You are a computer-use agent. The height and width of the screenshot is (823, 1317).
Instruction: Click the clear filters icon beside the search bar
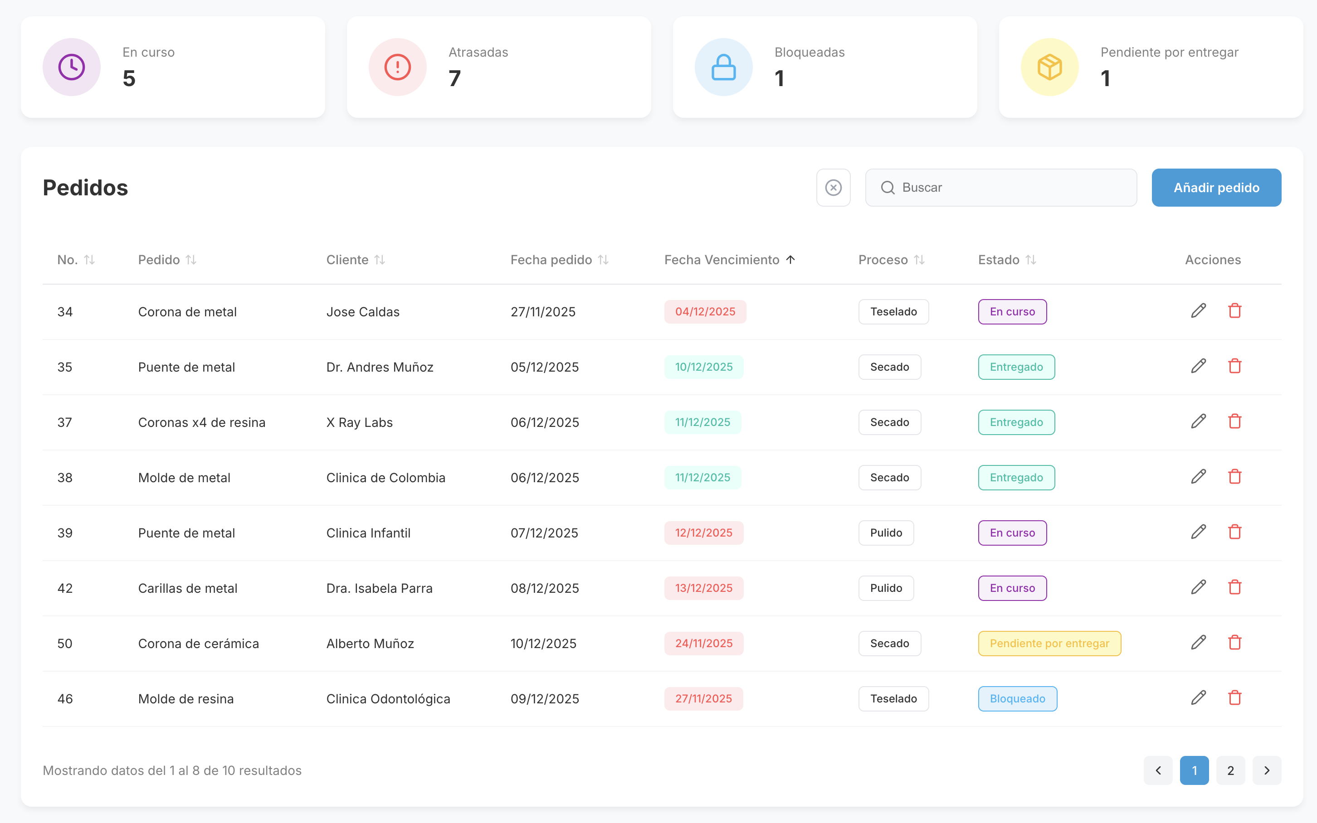tap(834, 187)
